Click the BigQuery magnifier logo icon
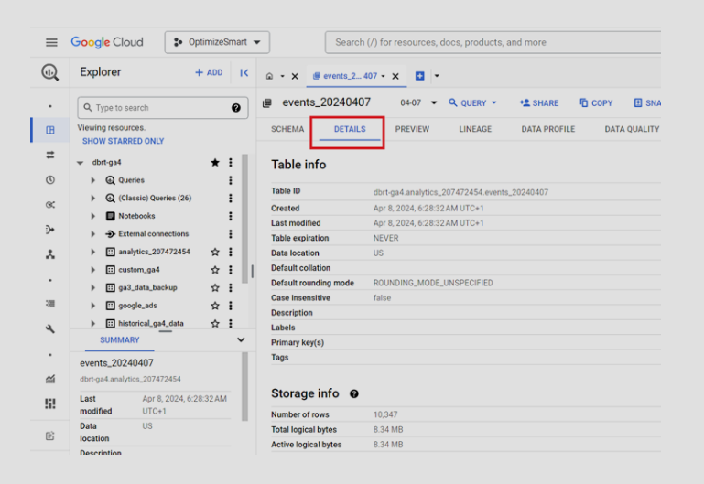704x484 pixels. (x=49, y=72)
